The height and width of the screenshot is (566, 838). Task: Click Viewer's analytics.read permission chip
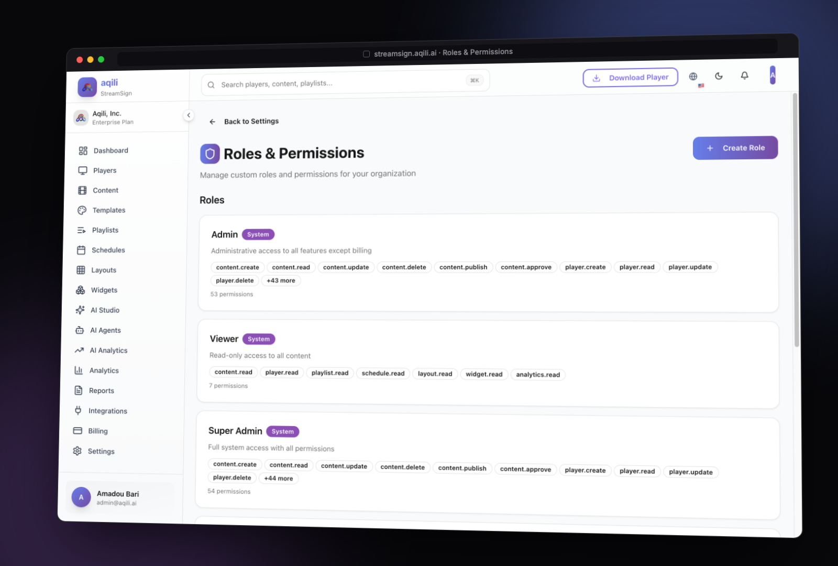point(538,375)
